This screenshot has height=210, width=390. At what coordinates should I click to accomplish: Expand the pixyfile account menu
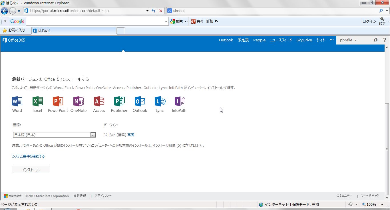pos(348,40)
